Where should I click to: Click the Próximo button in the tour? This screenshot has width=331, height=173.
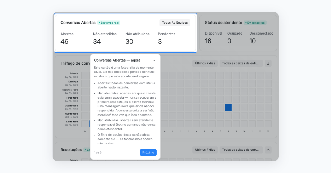pyautogui.click(x=148, y=152)
